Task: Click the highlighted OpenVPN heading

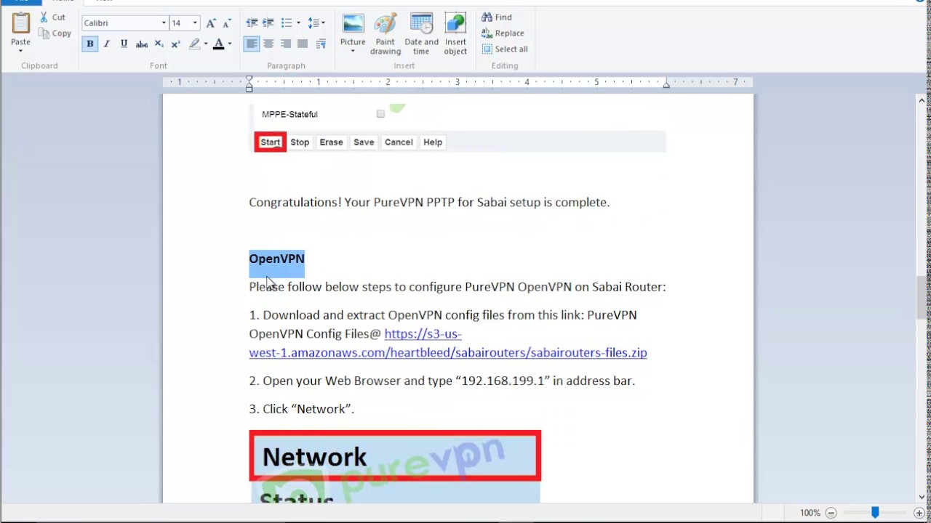Action: (x=276, y=259)
